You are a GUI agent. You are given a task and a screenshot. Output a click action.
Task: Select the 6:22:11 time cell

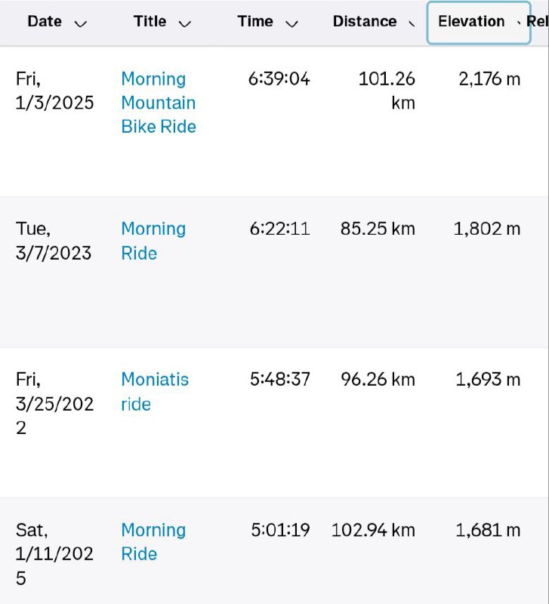pyautogui.click(x=279, y=229)
